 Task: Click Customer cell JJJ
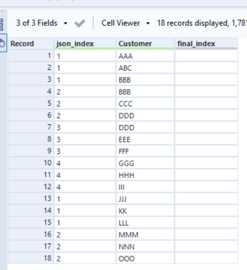[145, 199]
